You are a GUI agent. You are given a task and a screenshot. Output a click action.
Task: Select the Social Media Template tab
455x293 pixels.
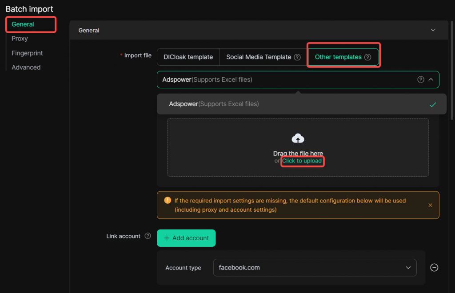[x=263, y=57]
